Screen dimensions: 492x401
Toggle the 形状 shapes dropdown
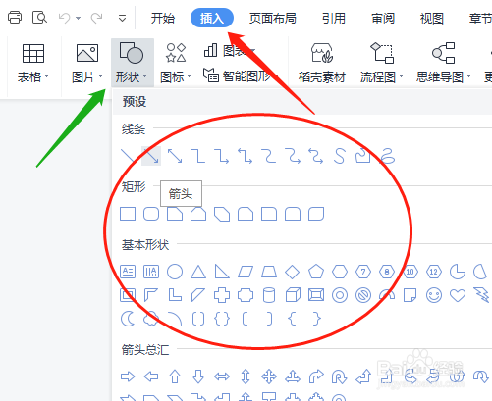(x=132, y=63)
